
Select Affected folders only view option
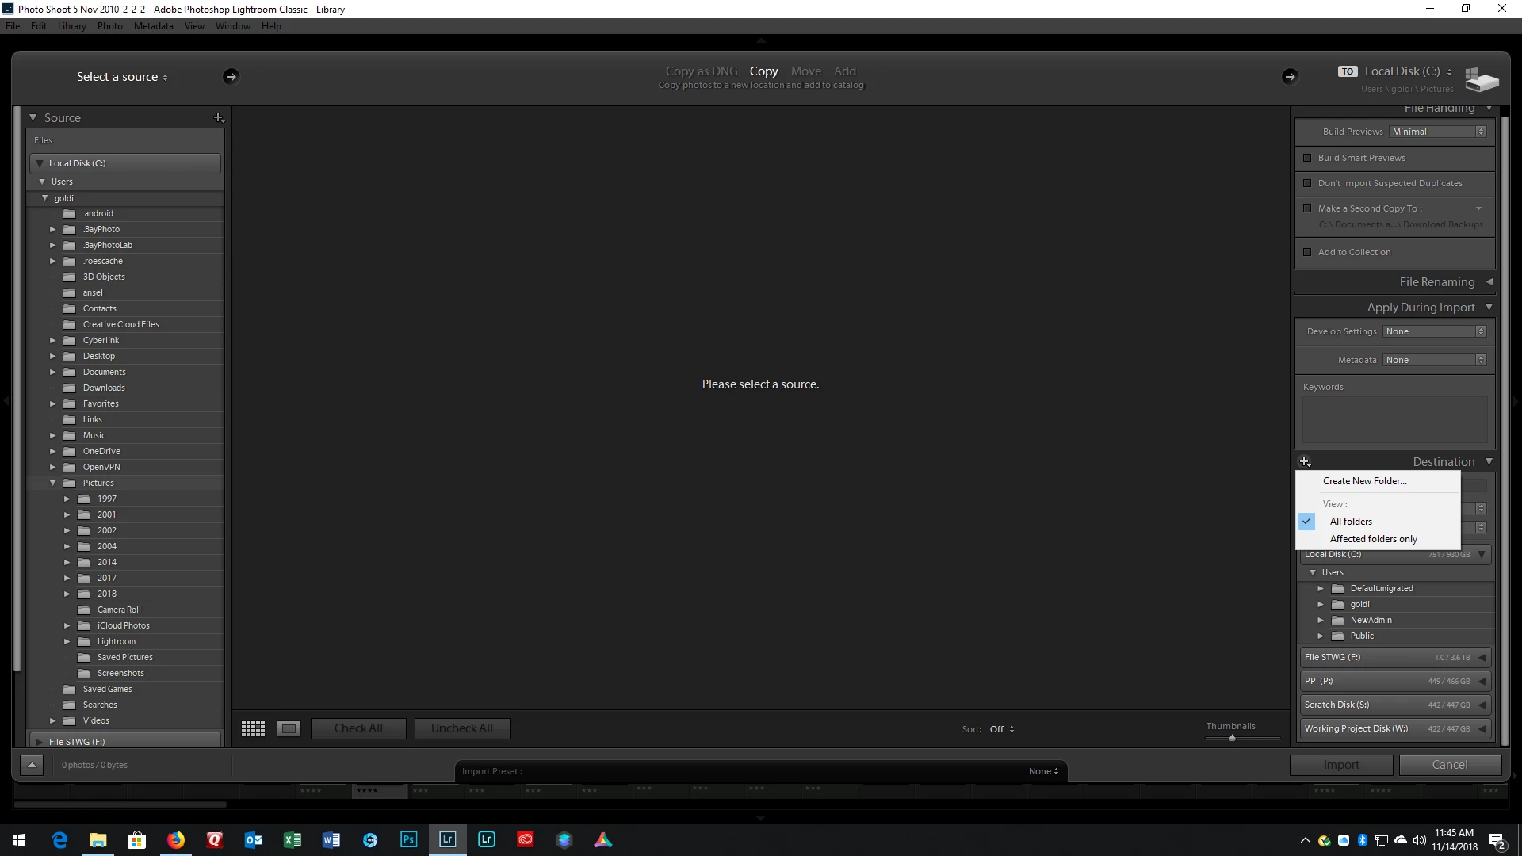(x=1373, y=539)
